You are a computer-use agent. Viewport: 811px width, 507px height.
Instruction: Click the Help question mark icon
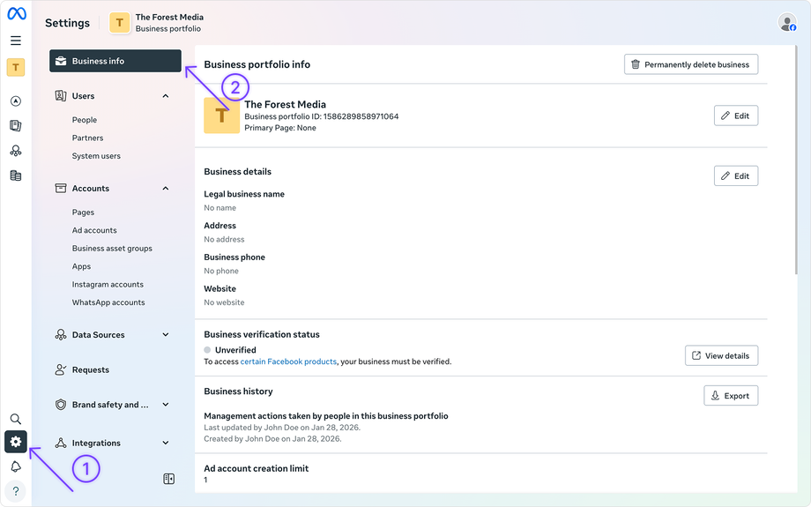(16, 491)
